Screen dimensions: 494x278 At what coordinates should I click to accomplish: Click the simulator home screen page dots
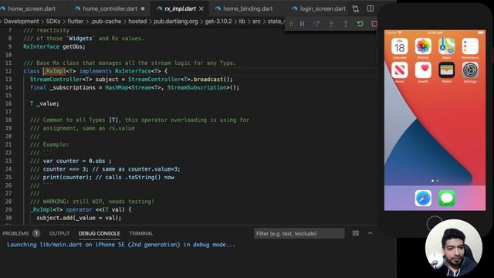[x=435, y=181]
